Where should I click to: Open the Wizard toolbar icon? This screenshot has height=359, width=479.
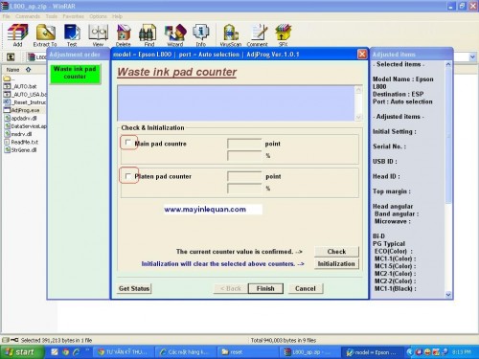coord(175,35)
